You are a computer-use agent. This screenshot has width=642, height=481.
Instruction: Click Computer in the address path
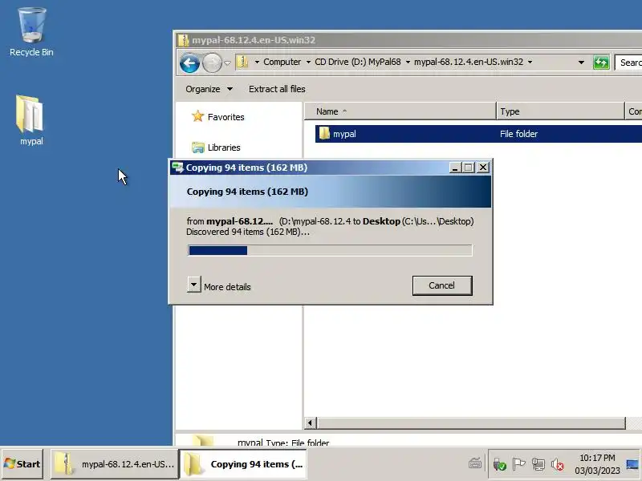282,63
